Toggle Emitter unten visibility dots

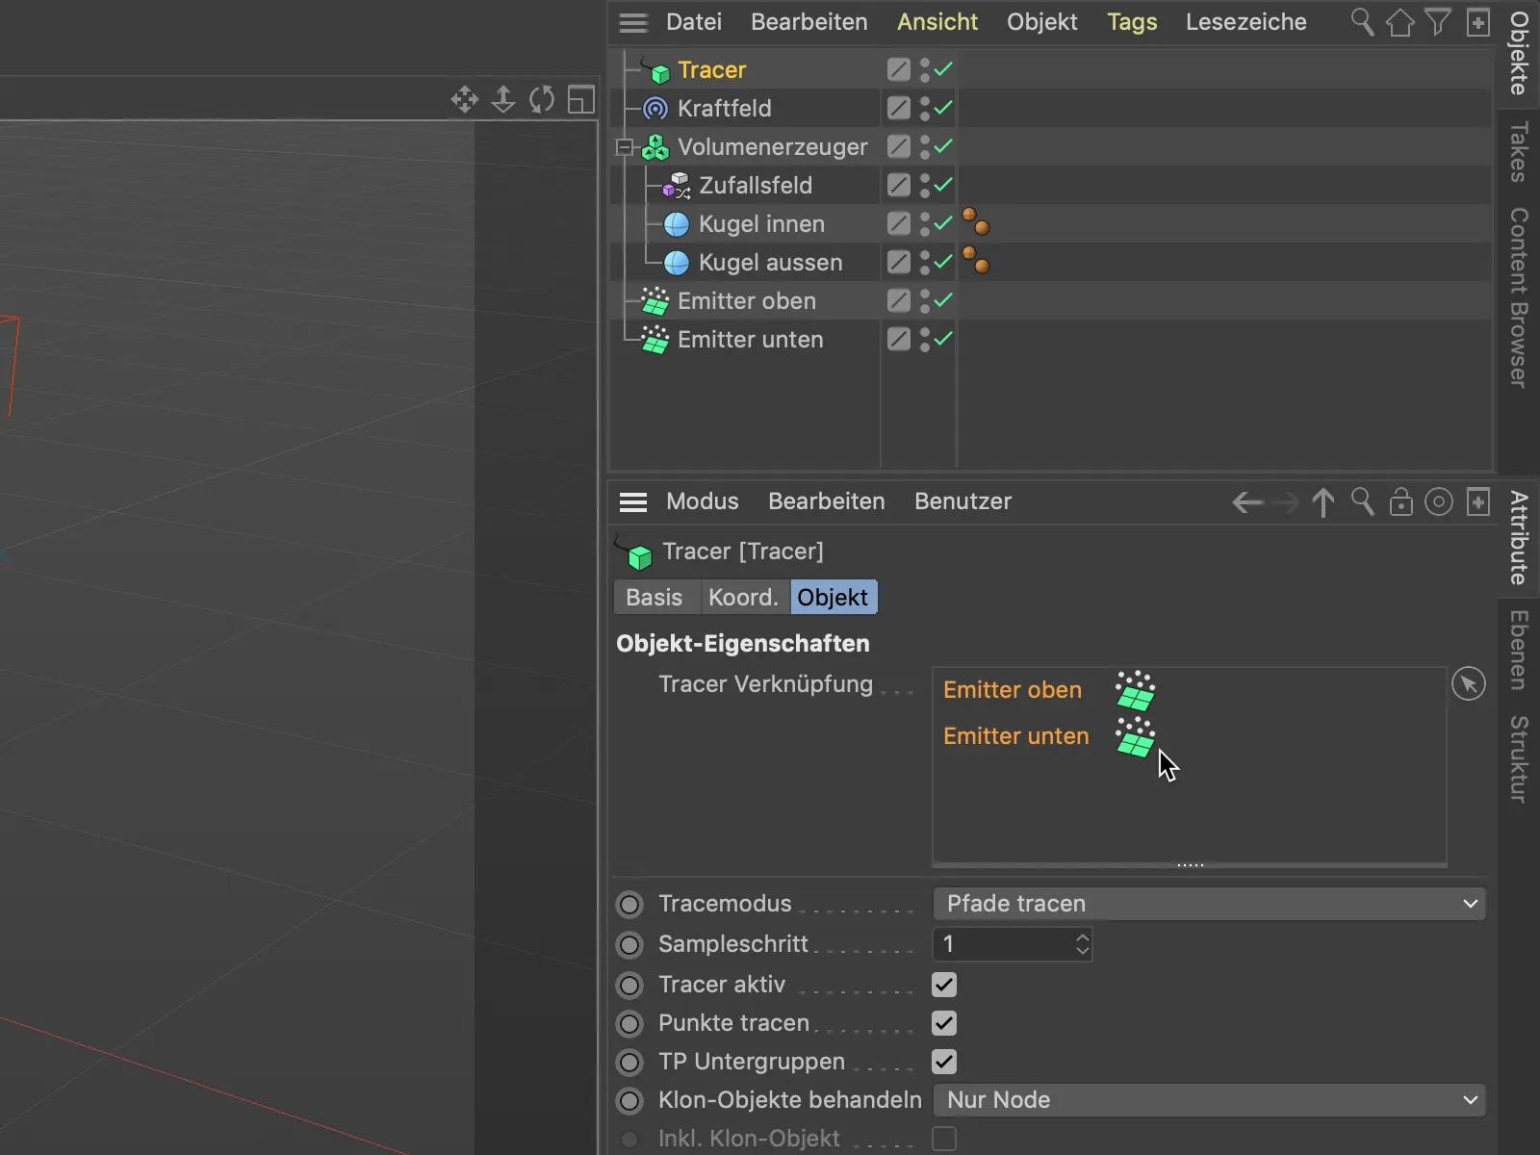pos(924,340)
